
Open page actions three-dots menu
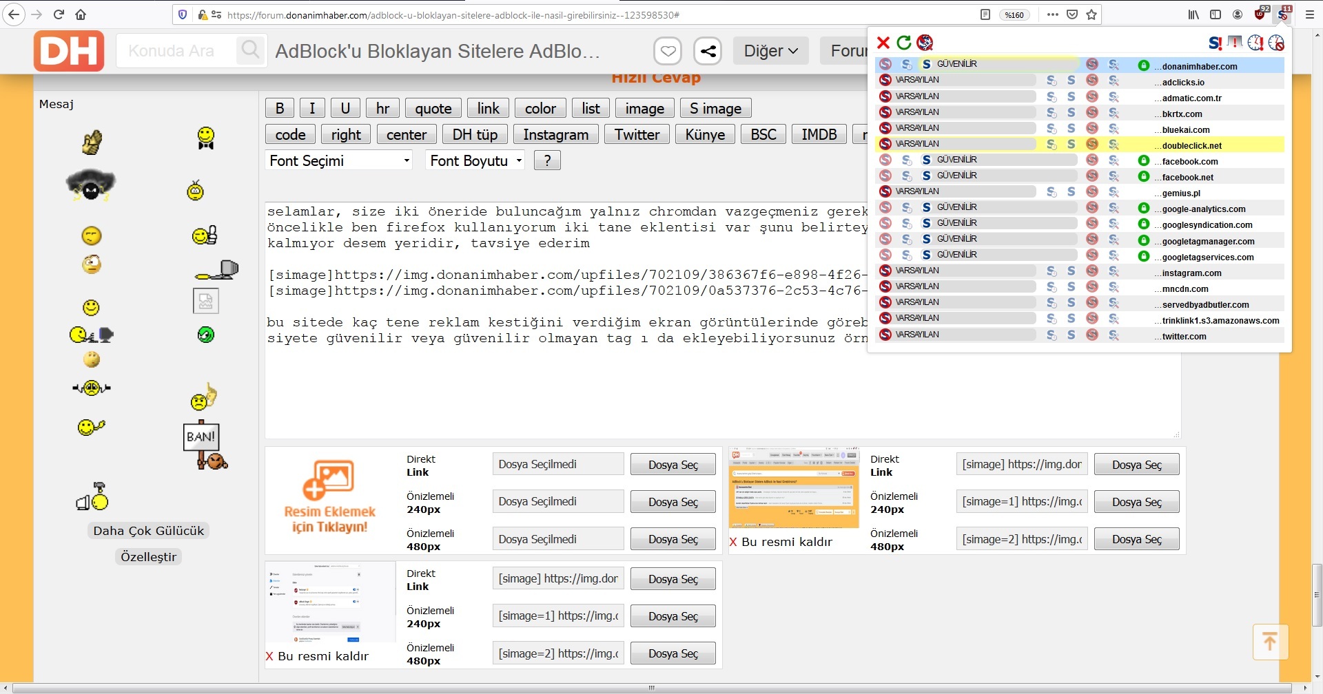[1052, 14]
